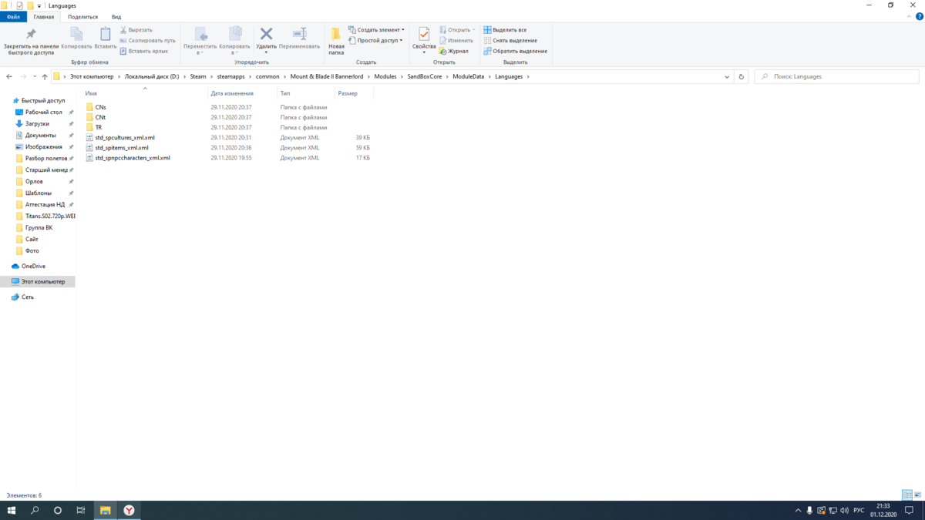Create a Новая папка

point(336,42)
